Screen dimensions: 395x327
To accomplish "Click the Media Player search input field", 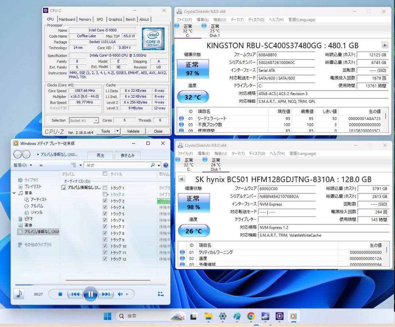I will point(117,165).
